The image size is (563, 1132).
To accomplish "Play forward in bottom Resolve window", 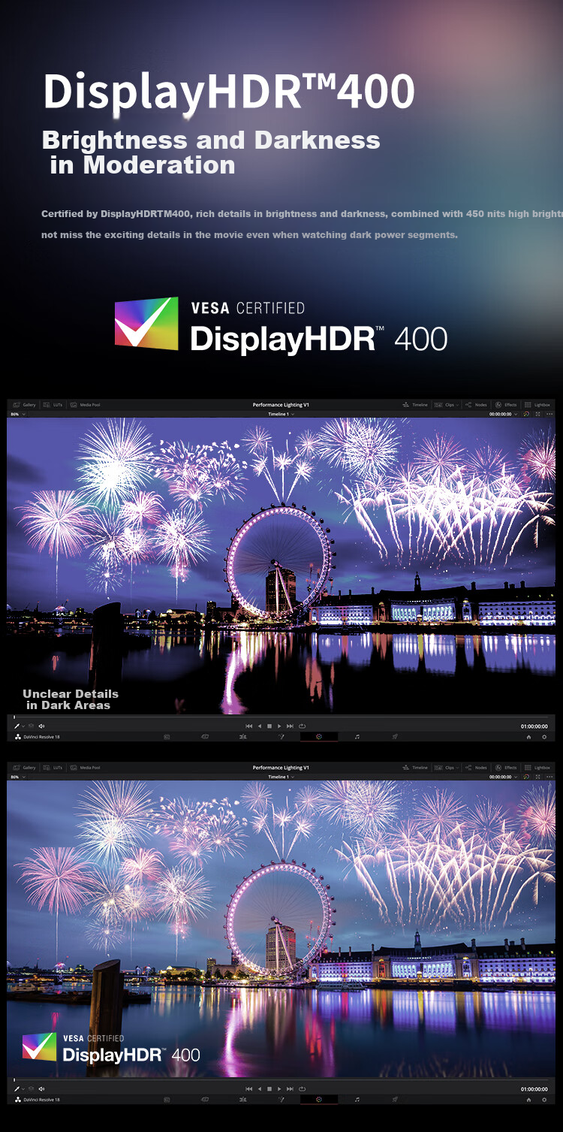I will 279,1088.
